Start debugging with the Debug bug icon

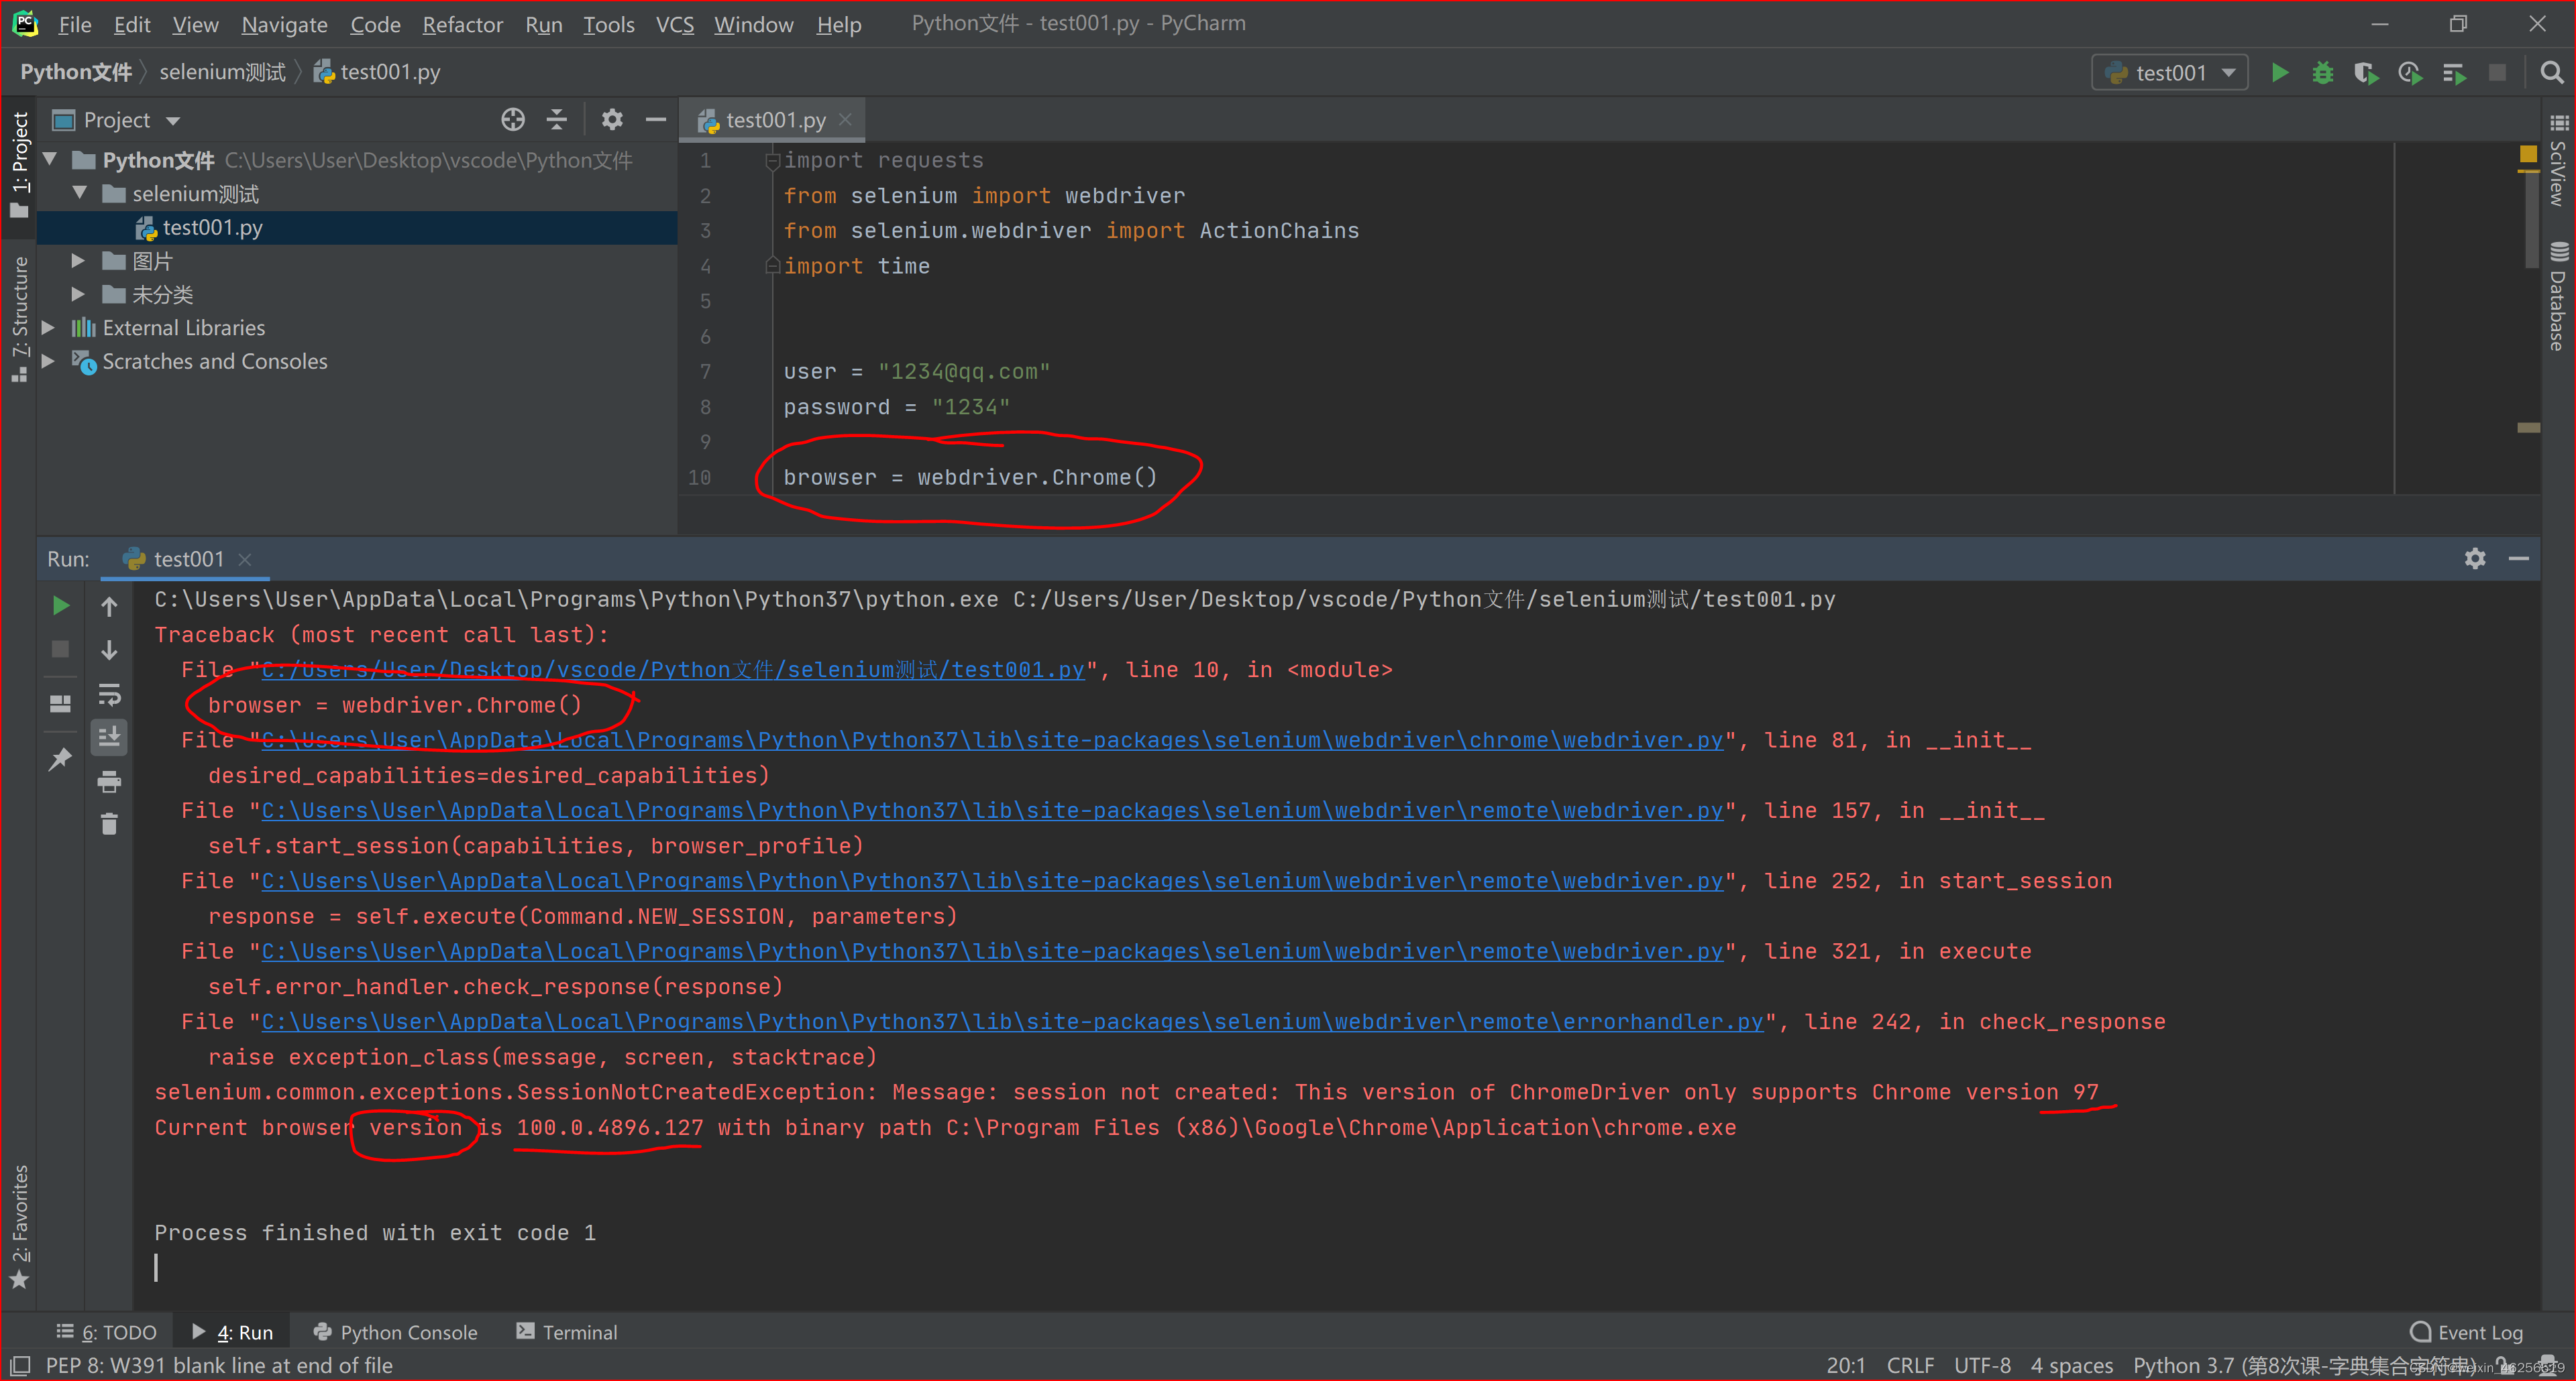tap(2322, 73)
